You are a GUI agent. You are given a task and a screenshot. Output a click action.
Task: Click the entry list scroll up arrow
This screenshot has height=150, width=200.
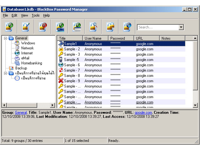coord(195,38)
